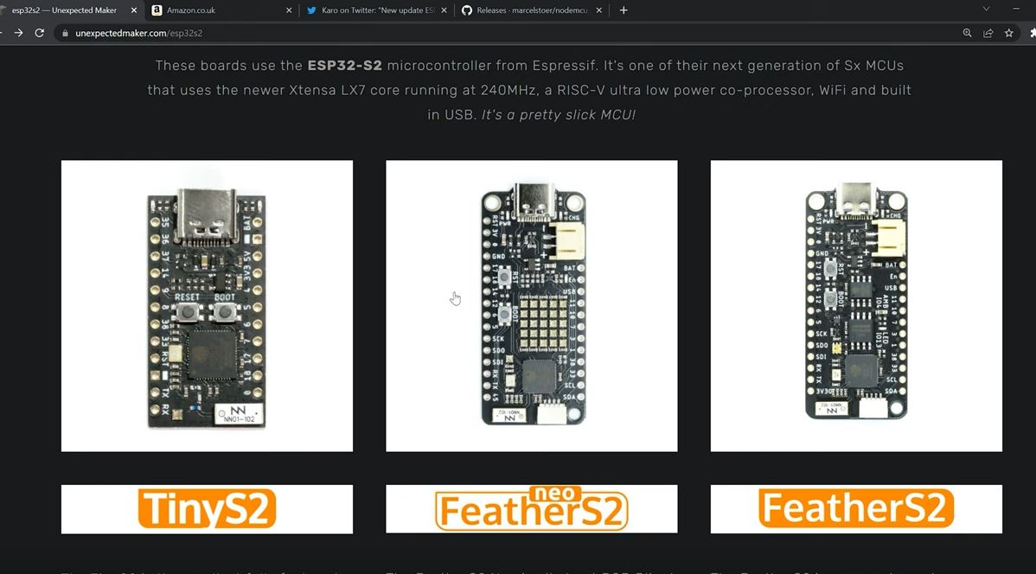
Task: Open the Karo on Twitter tab
Action: coord(377,10)
